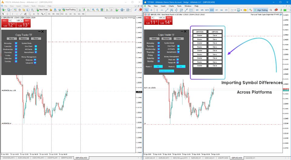Click Slave button in MT5 Copy Trader
The height and width of the screenshot is (160, 291).
pyautogui.click(x=179, y=38)
